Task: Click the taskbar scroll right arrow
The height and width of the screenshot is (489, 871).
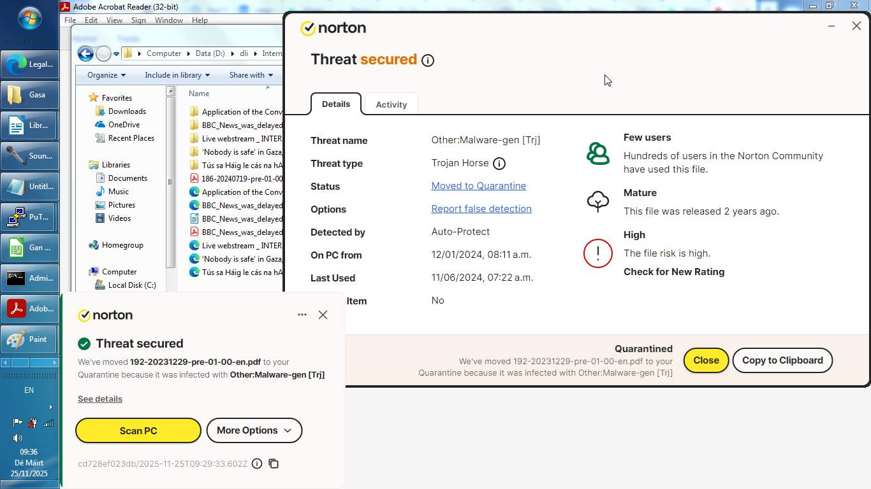Action: coord(54,362)
